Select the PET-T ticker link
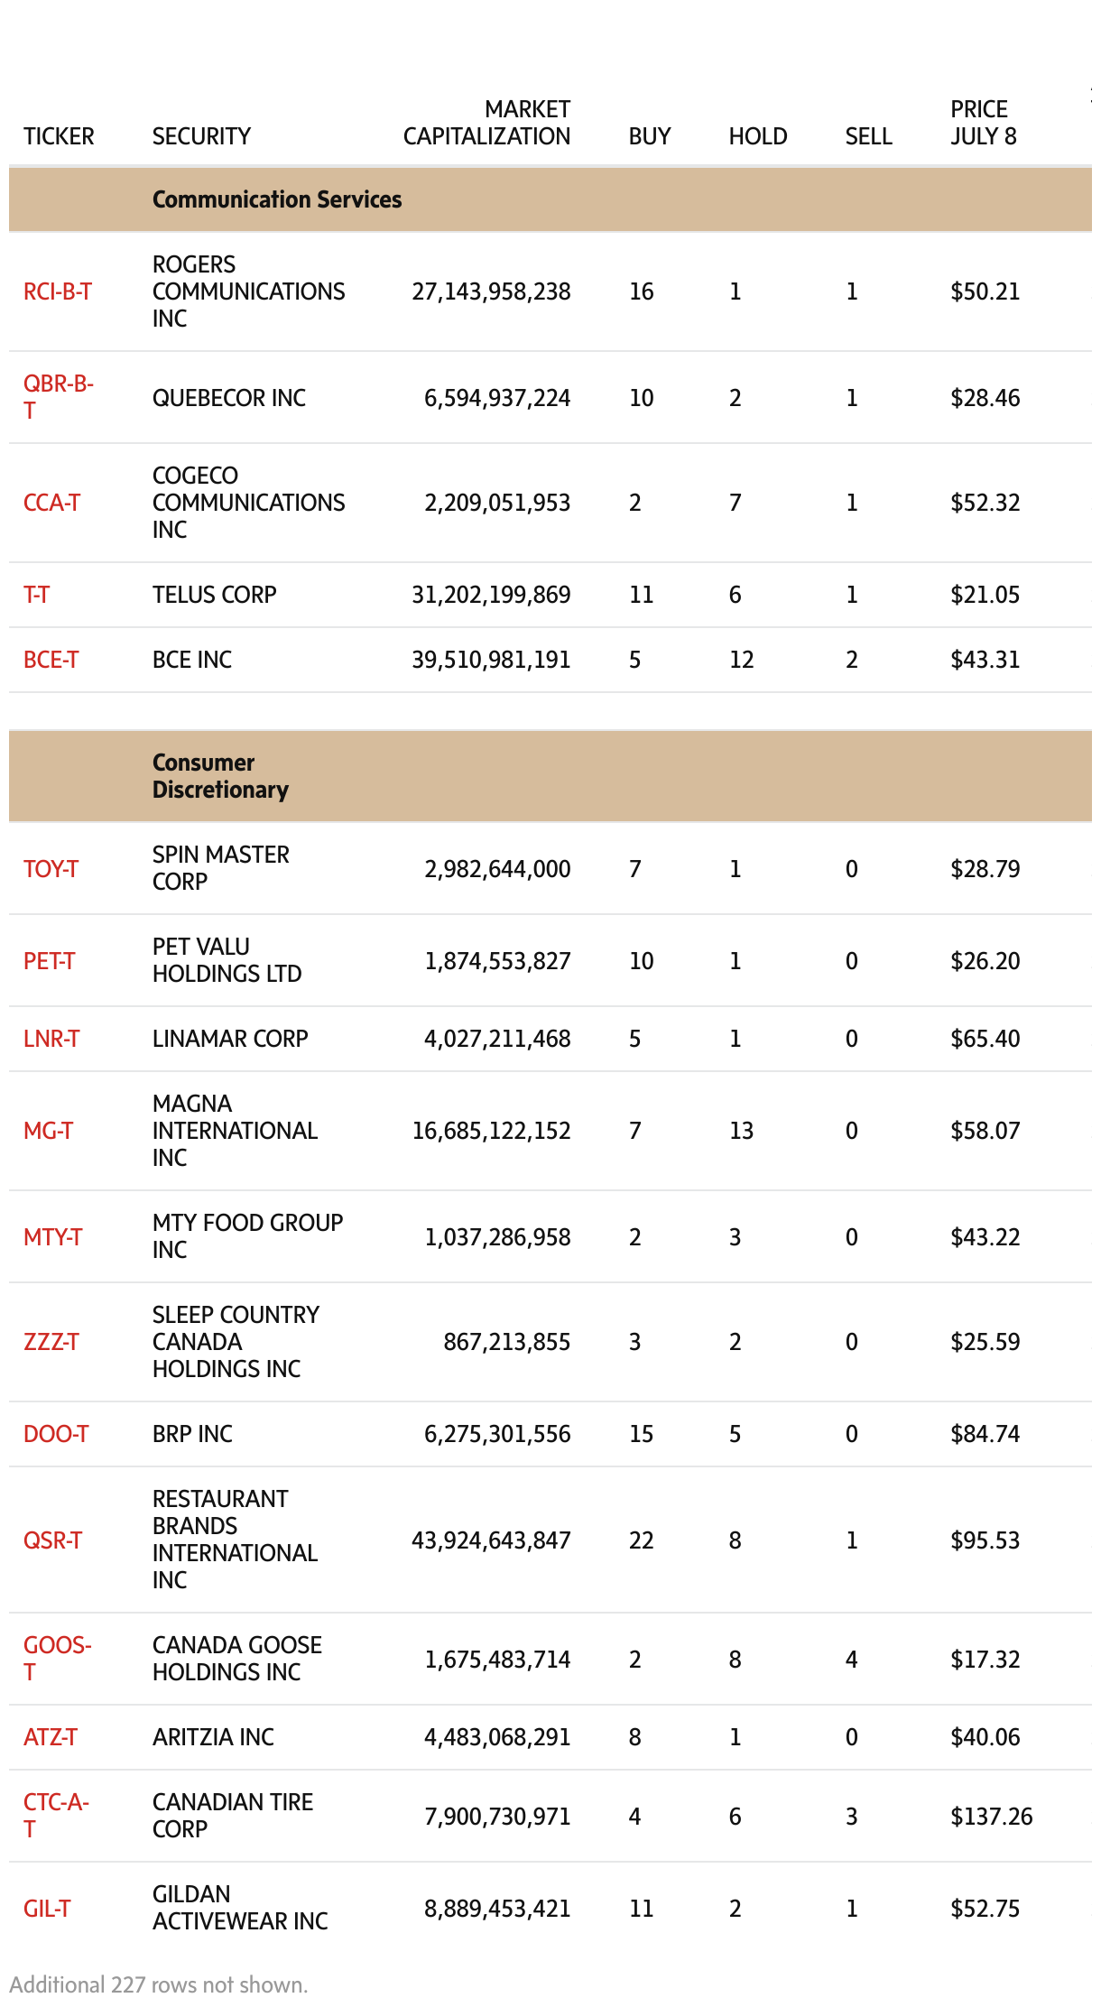The height and width of the screenshot is (2007, 1101). click(50, 961)
